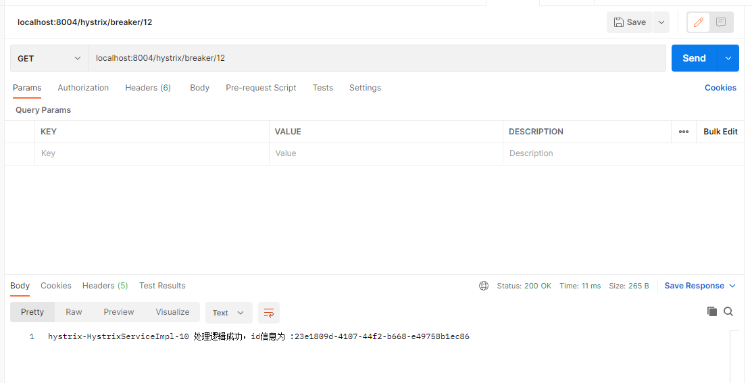Switch to the request Body tab
The width and height of the screenshot is (752, 383).
tap(199, 88)
